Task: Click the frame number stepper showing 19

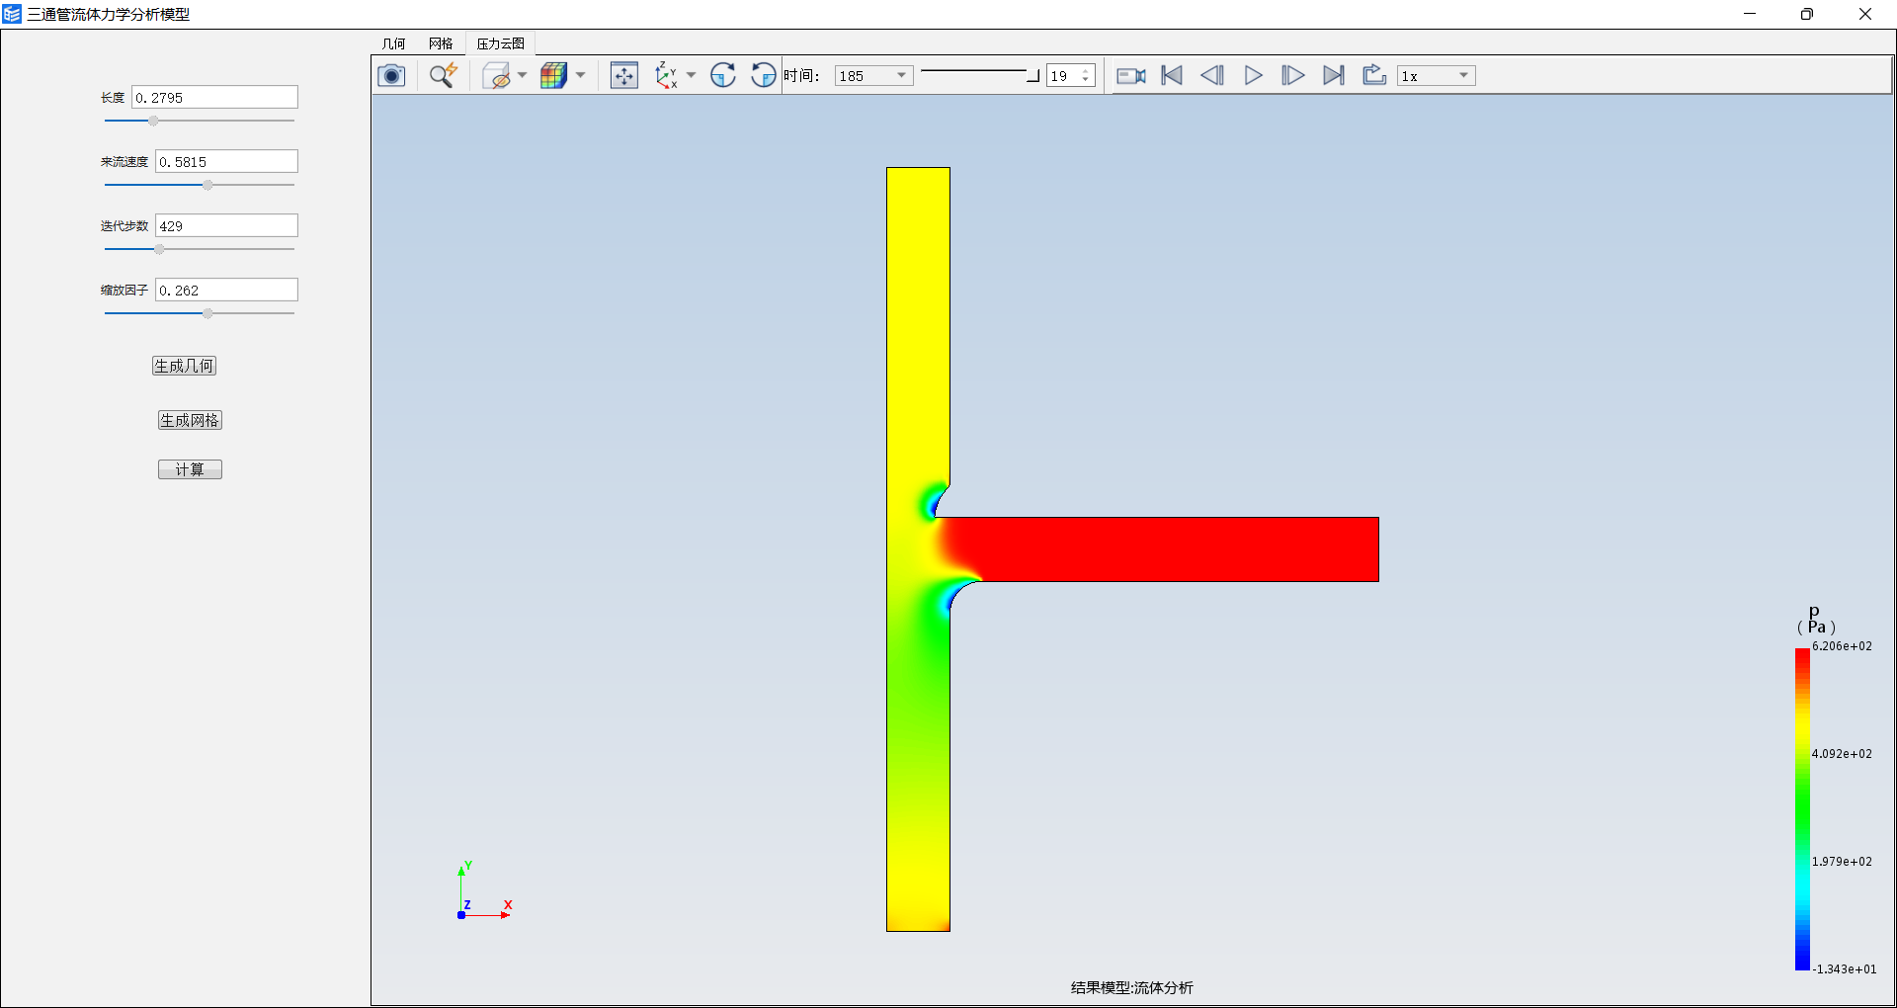Action: (1071, 75)
